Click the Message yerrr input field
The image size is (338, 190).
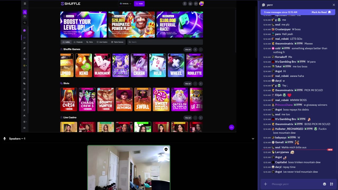[296, 184]
